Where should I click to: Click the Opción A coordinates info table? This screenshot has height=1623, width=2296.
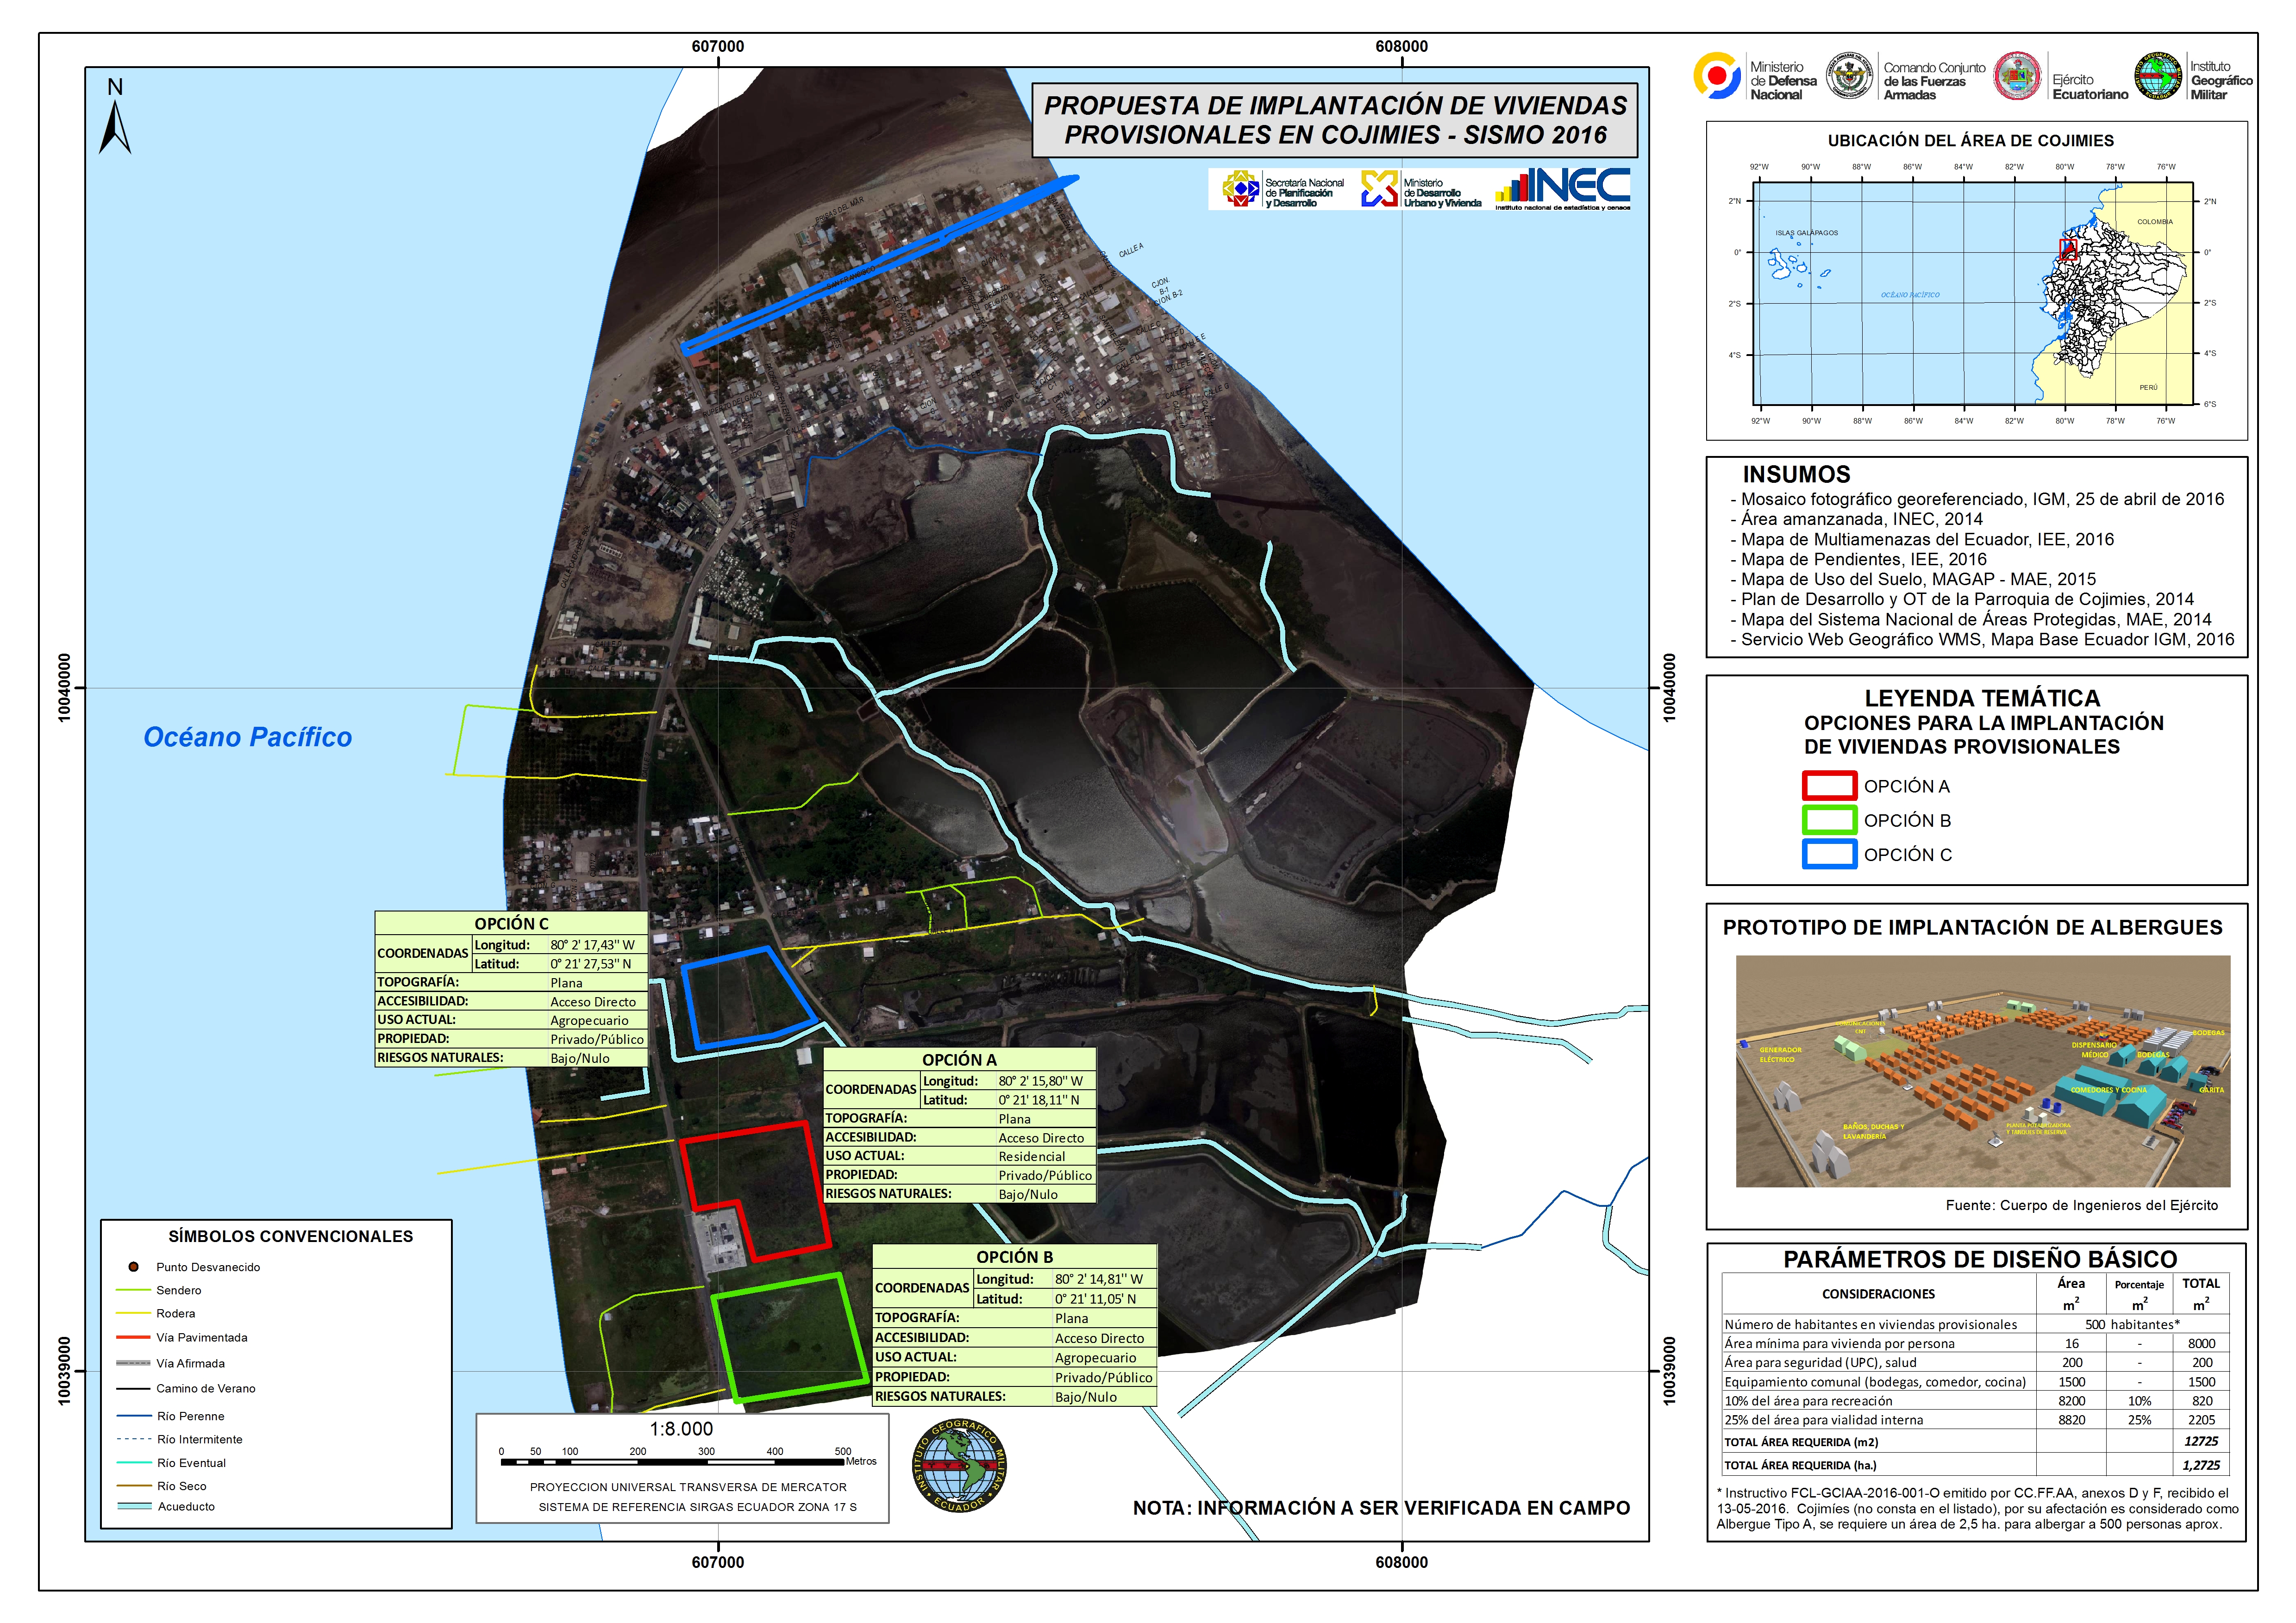coord(959,1125)
